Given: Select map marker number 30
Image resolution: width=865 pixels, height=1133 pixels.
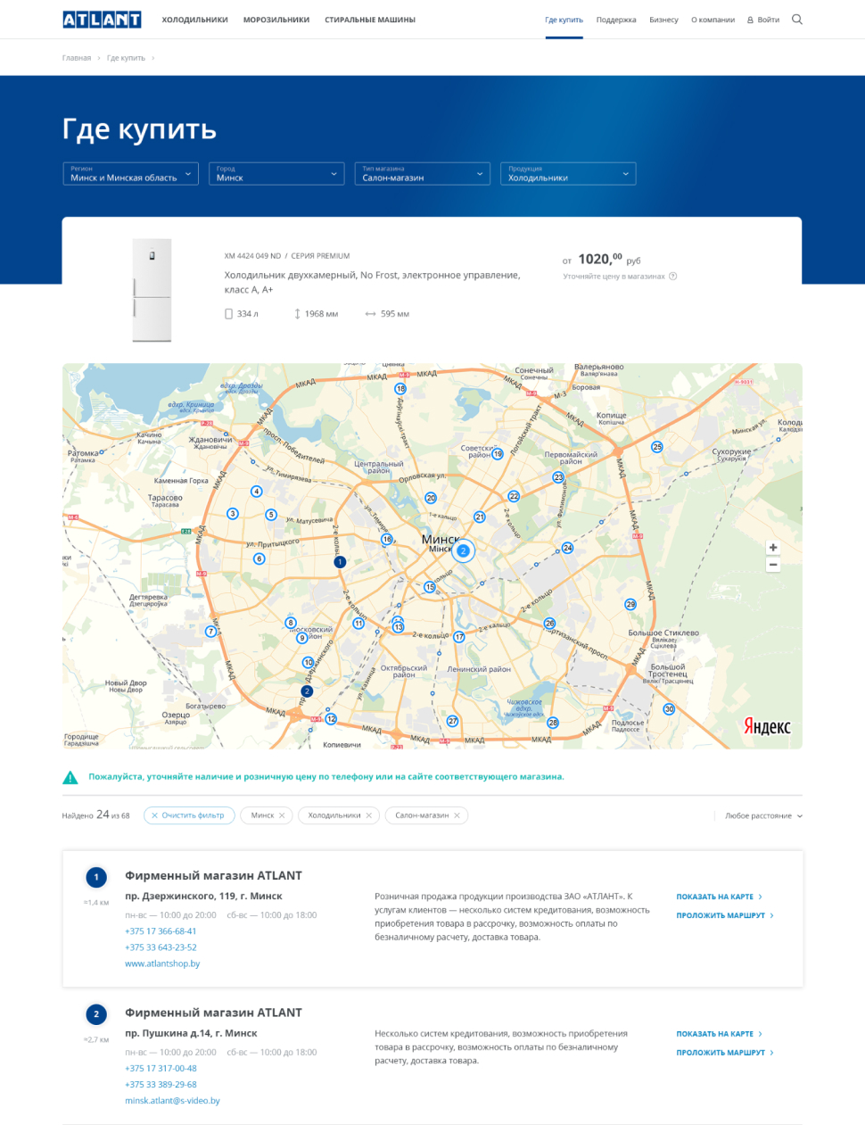Looking at the screenshot, I should click(669, 709).
